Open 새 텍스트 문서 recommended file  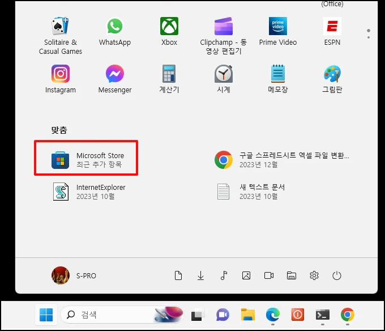tap(251, 192)
